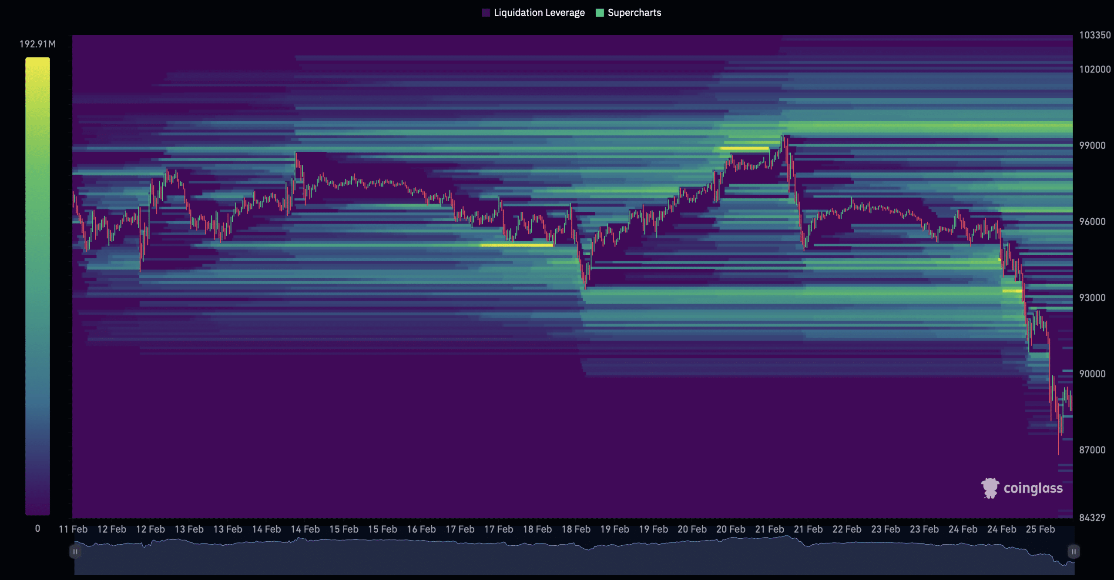Viewport: 1114px width, 580px height.
Task: Click the 25 Feb date axis label
Action: click(1040, 529)
